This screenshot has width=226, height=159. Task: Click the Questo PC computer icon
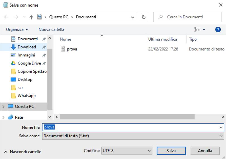(11, 106)
